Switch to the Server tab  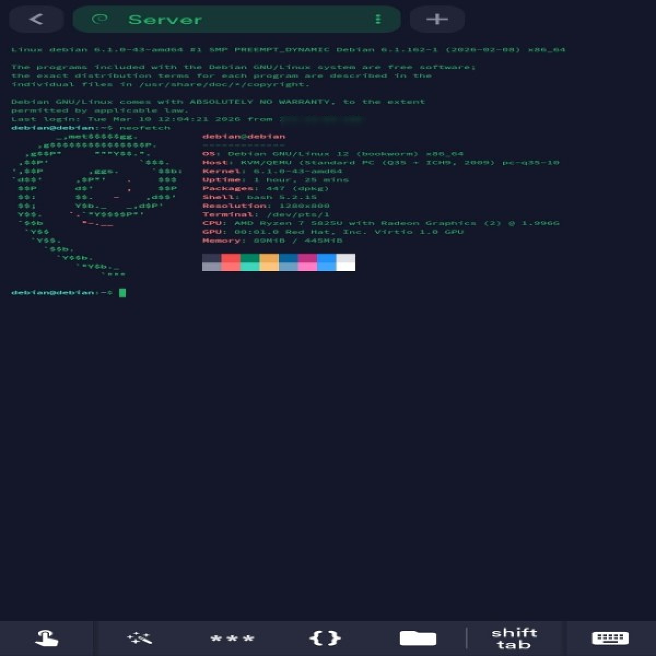click(x=165, y=20)
